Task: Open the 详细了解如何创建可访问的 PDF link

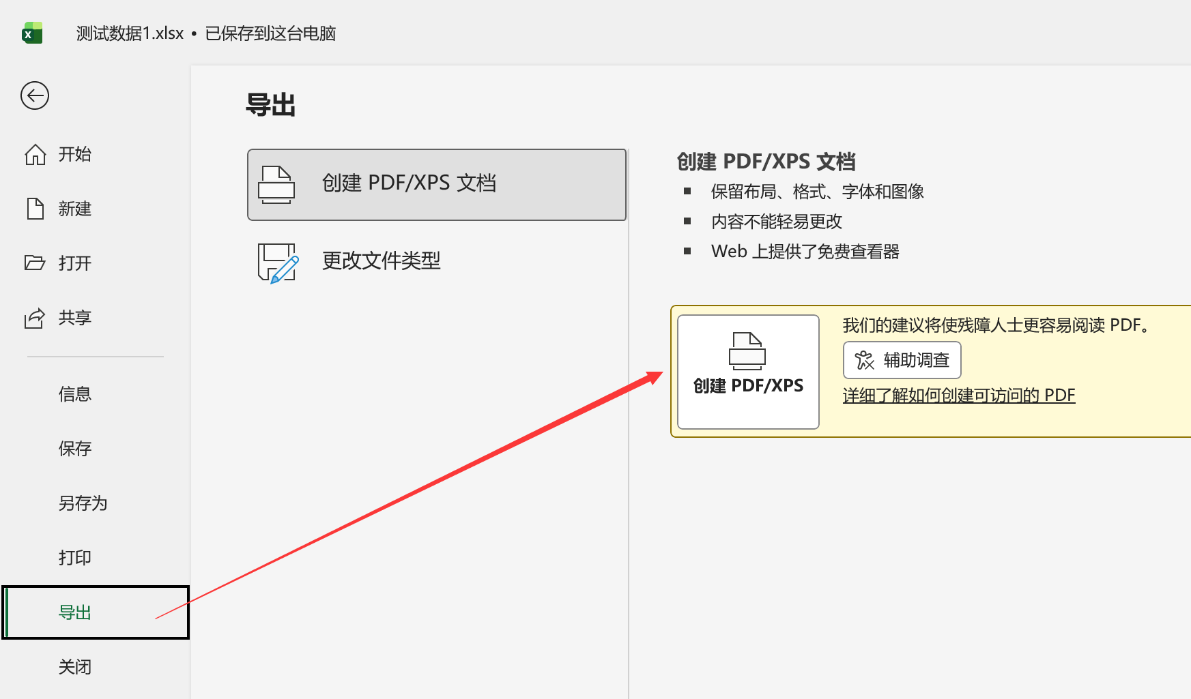Action: (x=958, y=396)
